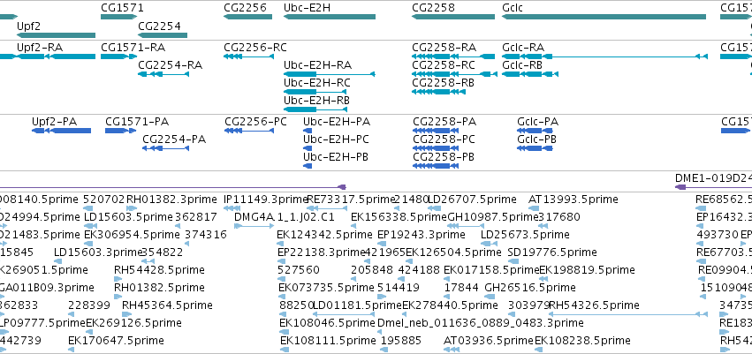Screen dimensions: 752x354
Task: Select the CG2254-PA protein feature
Action: pos(166,148)
